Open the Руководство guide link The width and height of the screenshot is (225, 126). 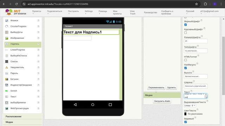click(150, 13)
